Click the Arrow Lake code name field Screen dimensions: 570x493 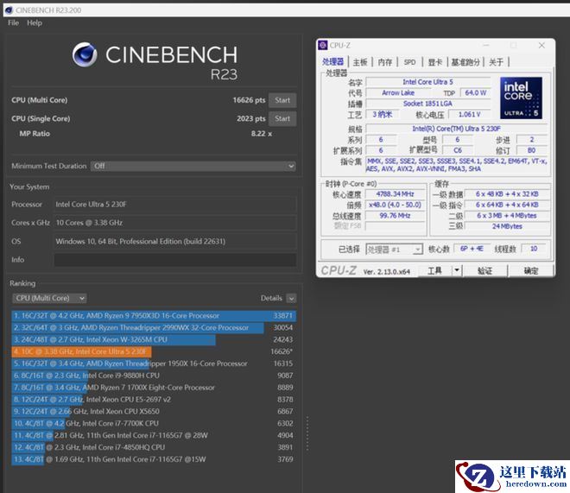398,92
